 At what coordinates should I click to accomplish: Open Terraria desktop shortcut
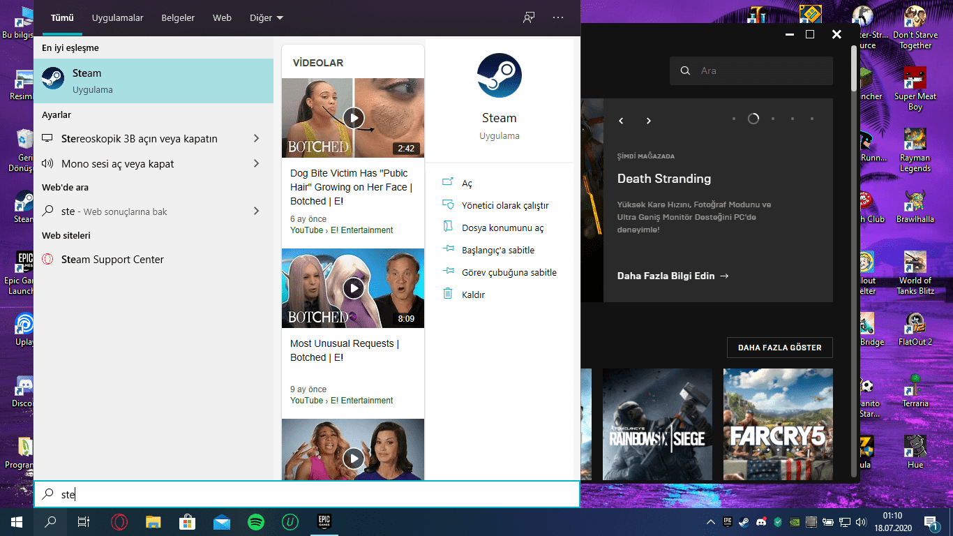pos(915,390)
